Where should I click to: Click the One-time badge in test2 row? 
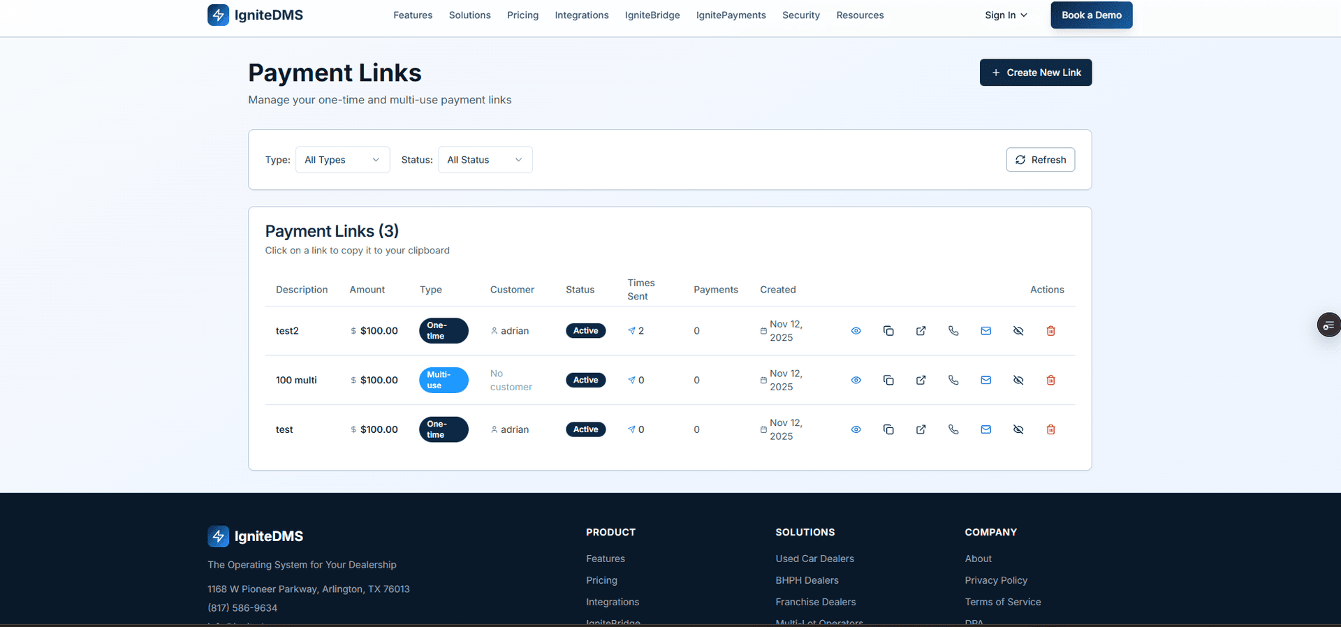[444, 331]
